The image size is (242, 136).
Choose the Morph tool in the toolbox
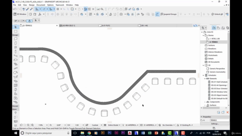[x=16, y=90]
